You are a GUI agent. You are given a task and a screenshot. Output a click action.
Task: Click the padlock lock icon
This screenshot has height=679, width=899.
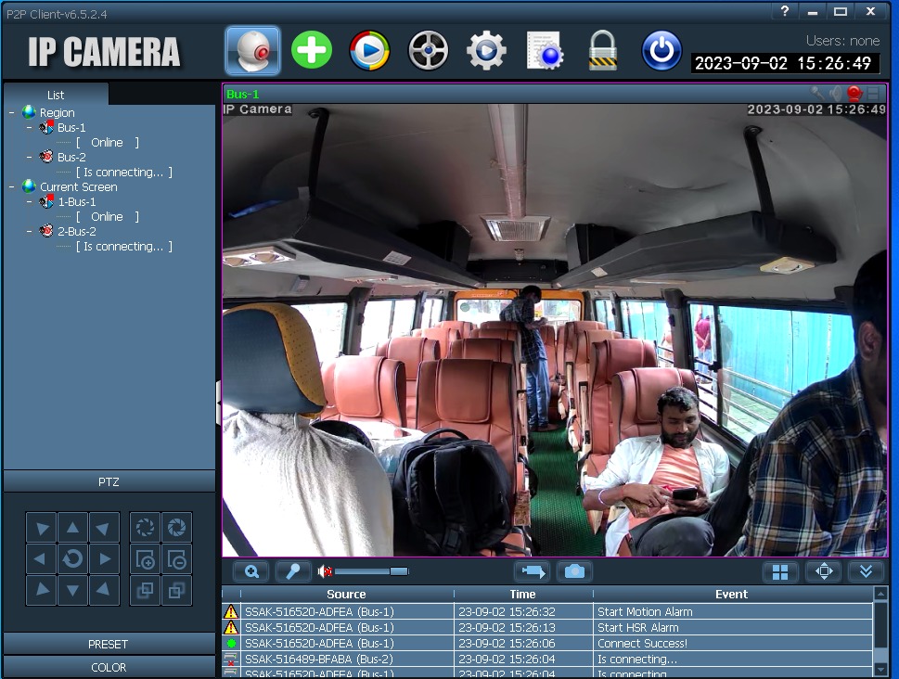click(602, 50)
